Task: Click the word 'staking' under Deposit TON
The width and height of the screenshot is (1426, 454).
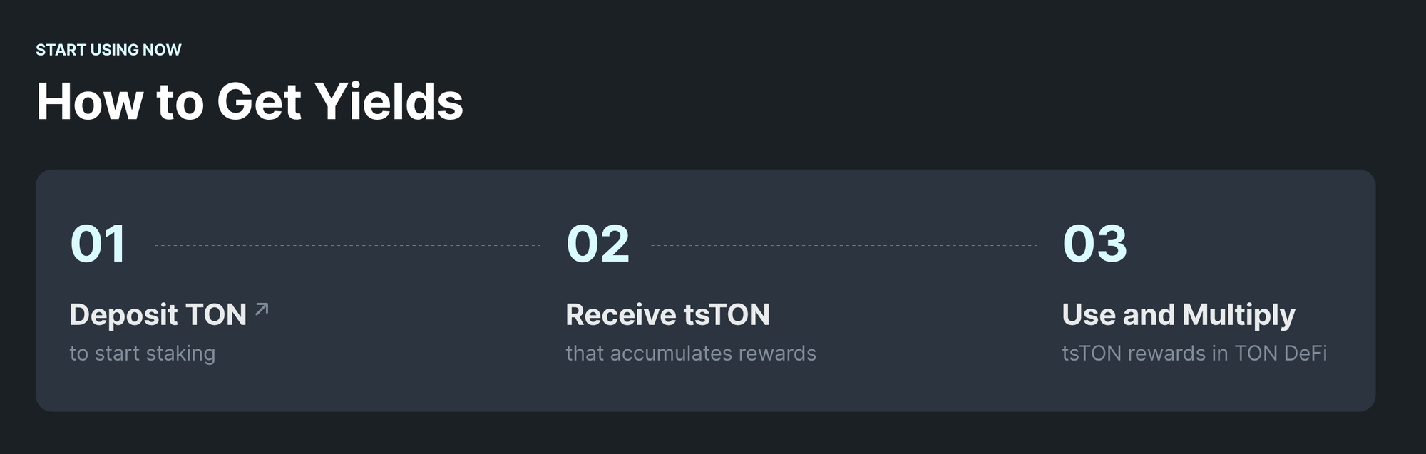Action: point(180,354)
